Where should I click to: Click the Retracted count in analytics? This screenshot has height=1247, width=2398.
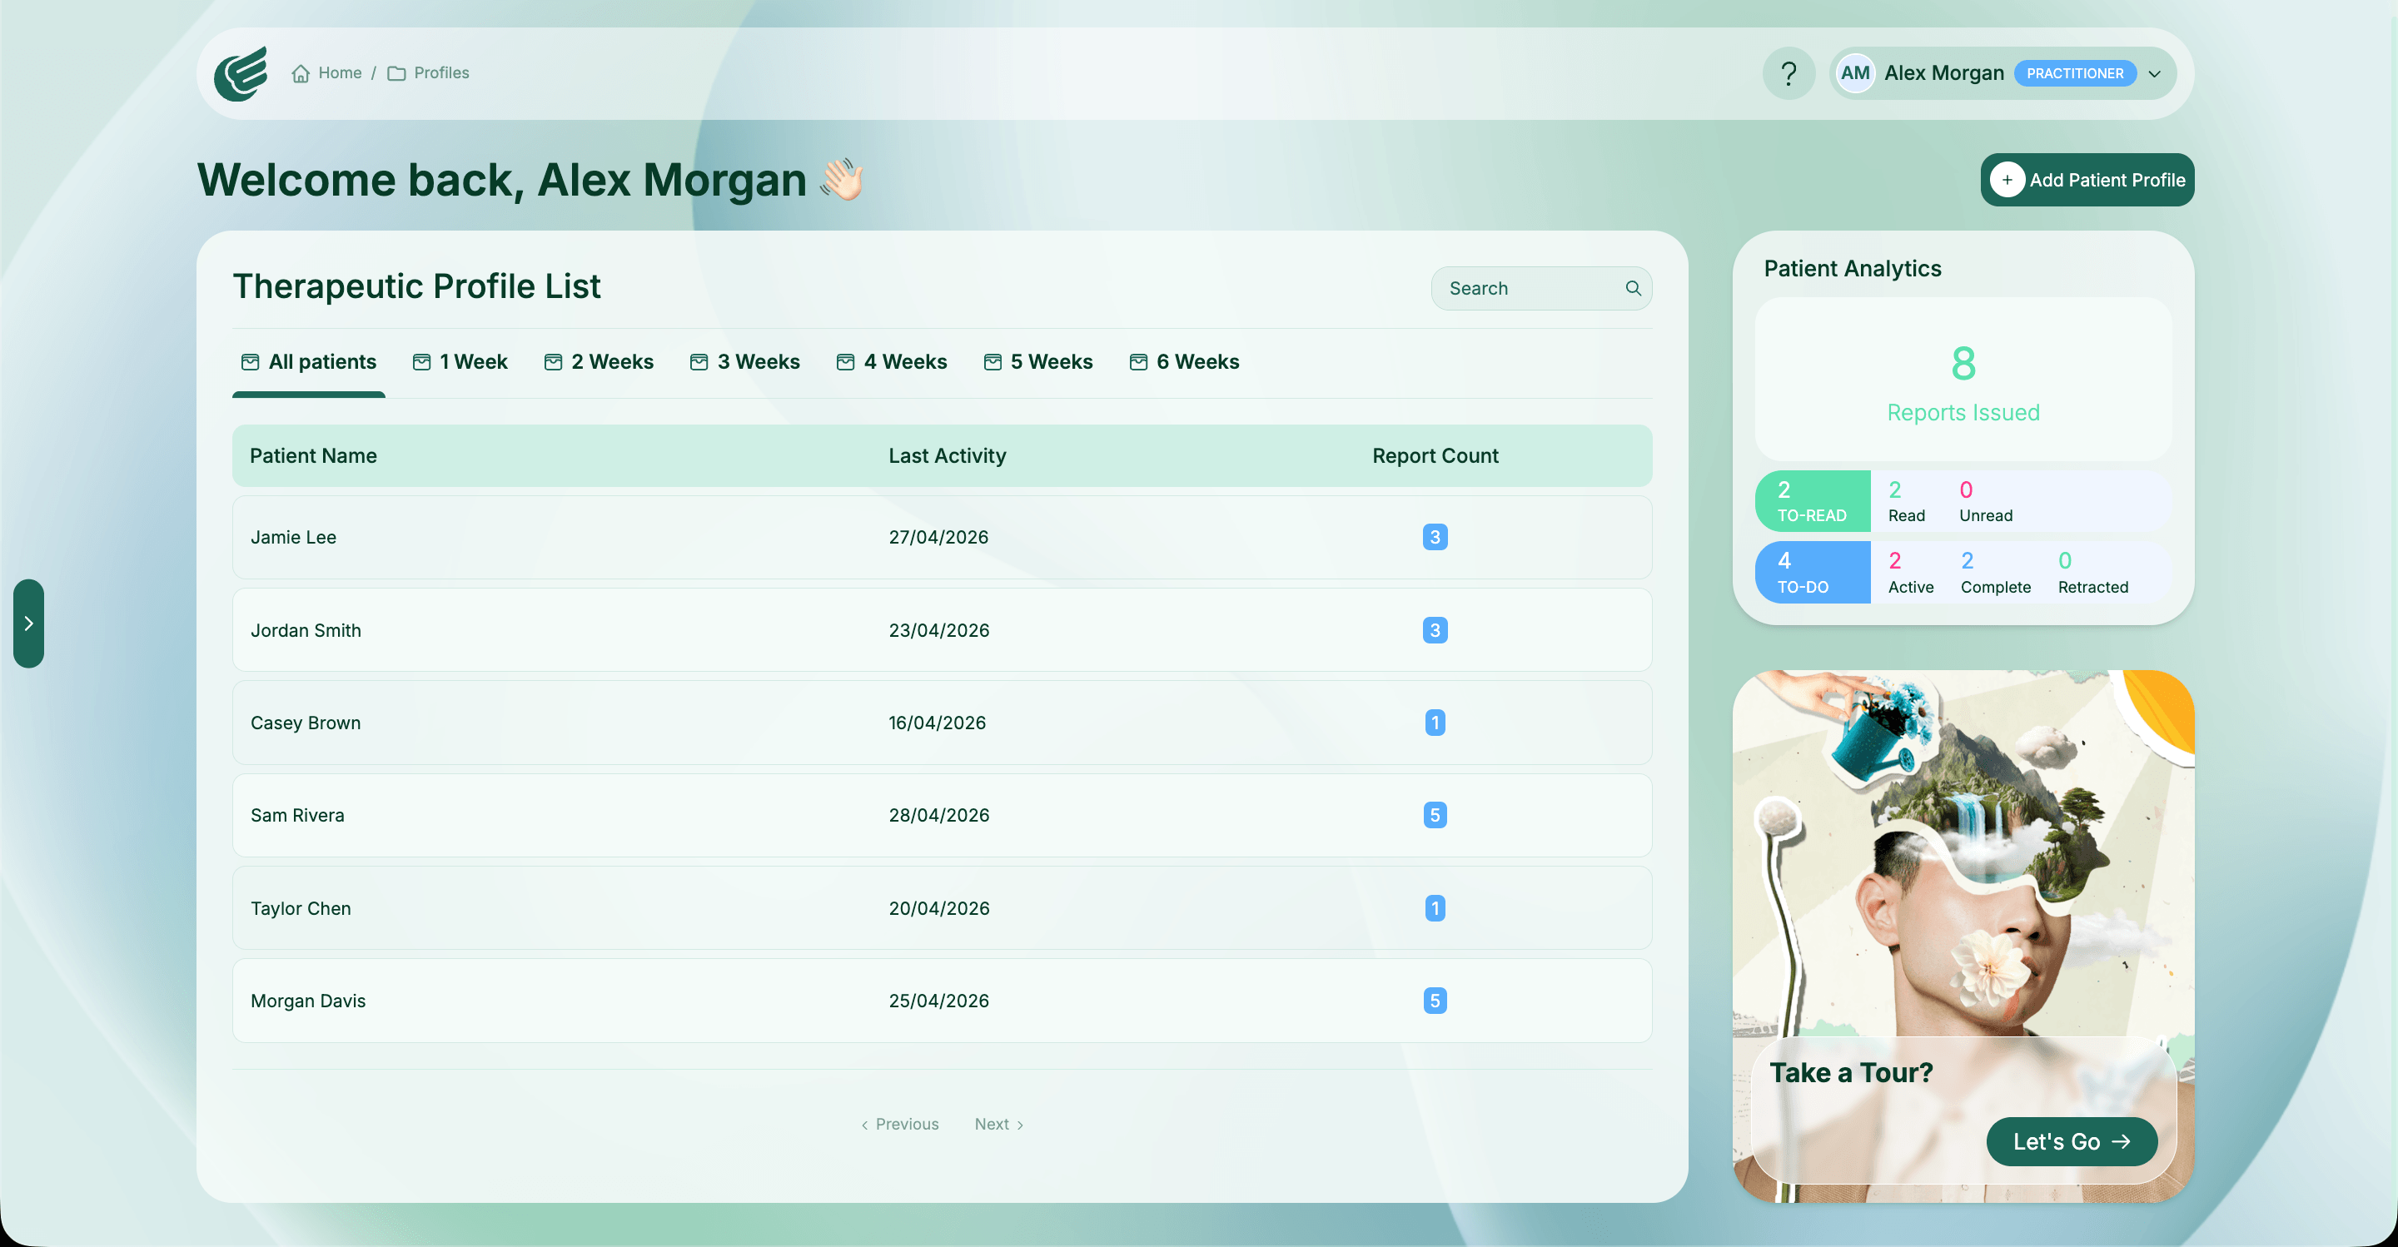(2092, 573)
